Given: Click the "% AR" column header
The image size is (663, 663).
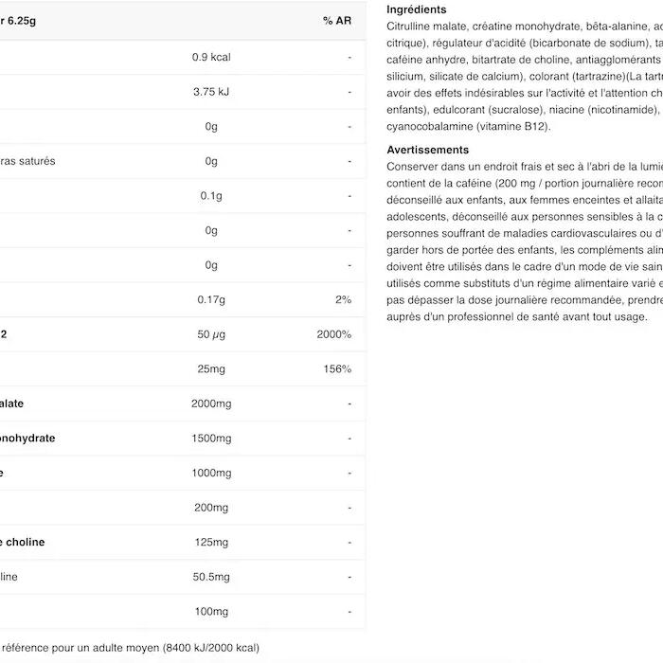Looking at the screenshot, I should click(x=336, y=21).
